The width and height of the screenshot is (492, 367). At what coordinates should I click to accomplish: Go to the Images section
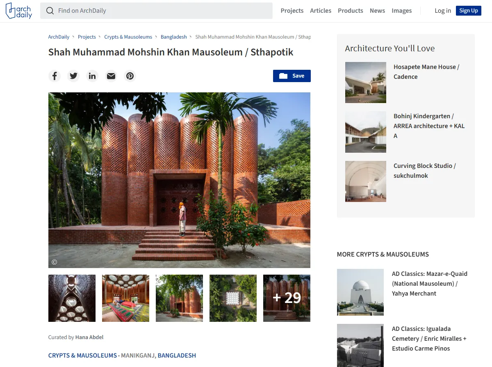tap(402, 11)
